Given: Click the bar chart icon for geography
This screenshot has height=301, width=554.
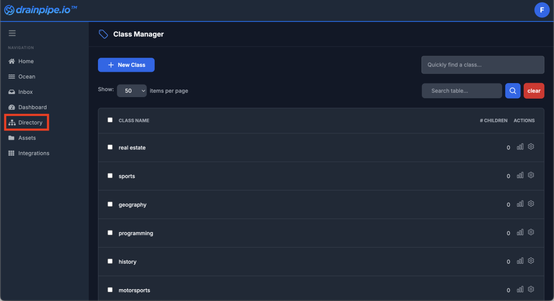Looking at the screenshot, I should tap(520, 204).
